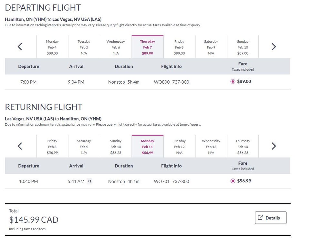Image resolution: width=323 pixels, height=246 pixels.
Task: Select the $89.00 departing fare radio button
Action: [233, 82]
